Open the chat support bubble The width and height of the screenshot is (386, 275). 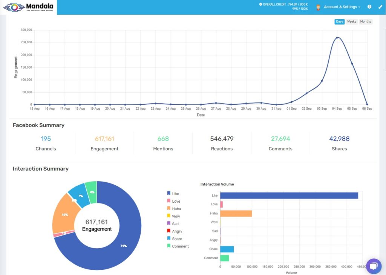374,266
